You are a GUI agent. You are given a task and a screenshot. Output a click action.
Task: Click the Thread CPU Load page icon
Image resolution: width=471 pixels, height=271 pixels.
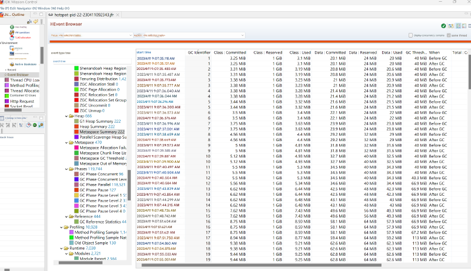5,80
